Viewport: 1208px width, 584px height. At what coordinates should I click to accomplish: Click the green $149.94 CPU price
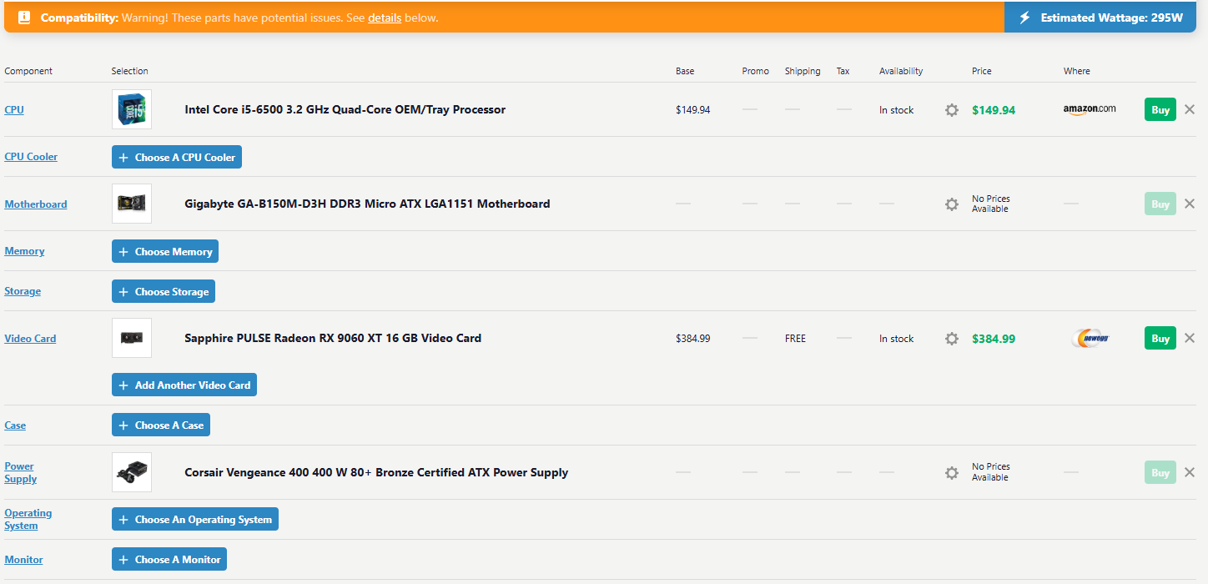tap(994, 110)
